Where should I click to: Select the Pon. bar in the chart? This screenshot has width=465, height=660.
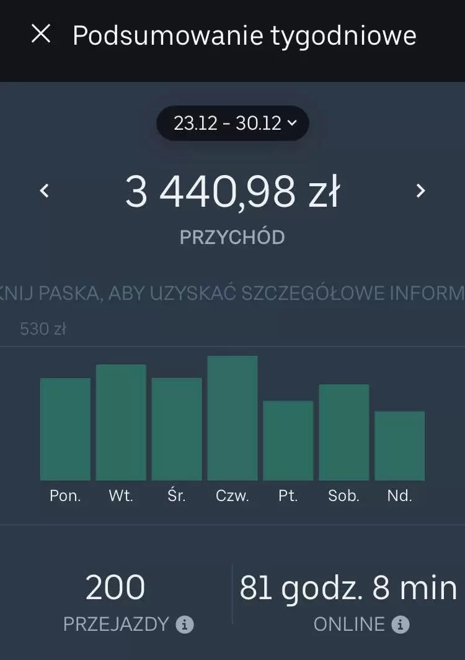click(x=65, y=429)
